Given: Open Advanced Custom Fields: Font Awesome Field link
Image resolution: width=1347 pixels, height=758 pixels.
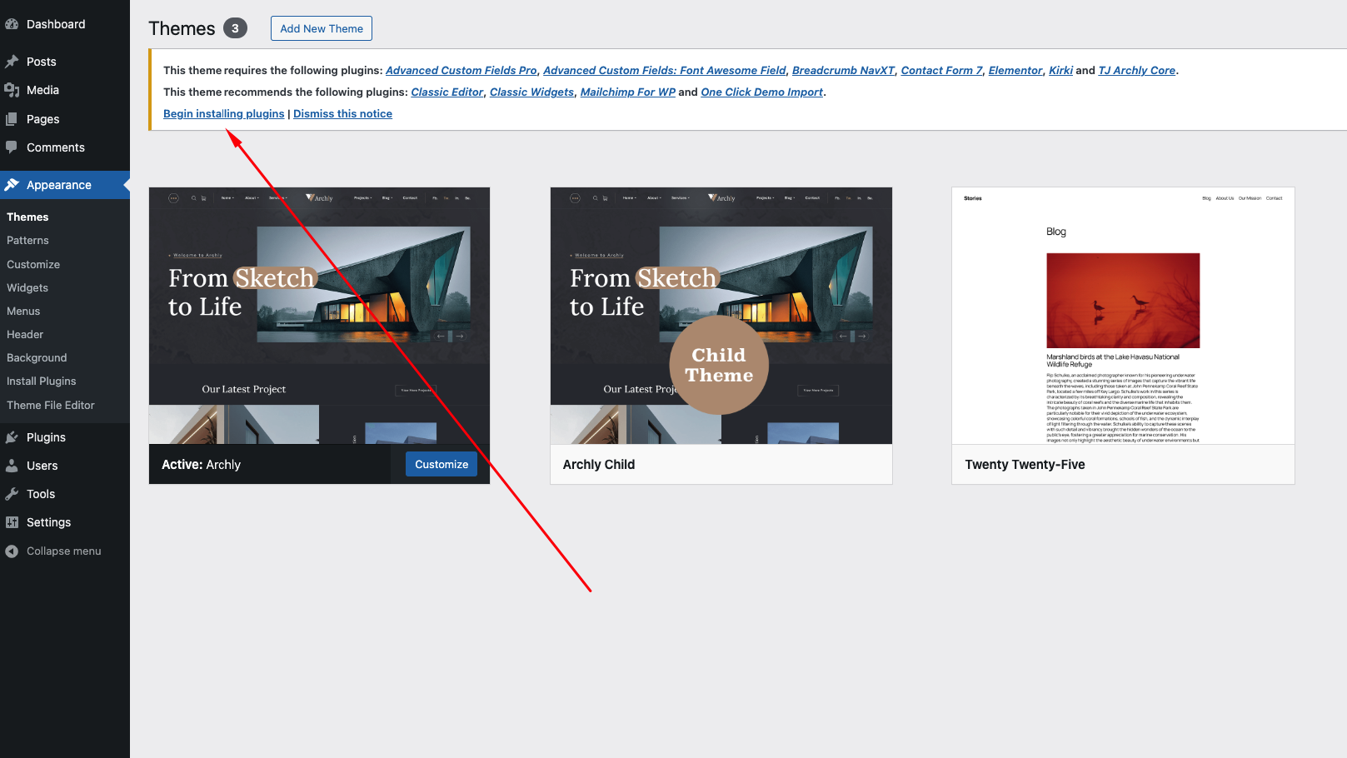Looking at the screenshot, I should point(665,70).
